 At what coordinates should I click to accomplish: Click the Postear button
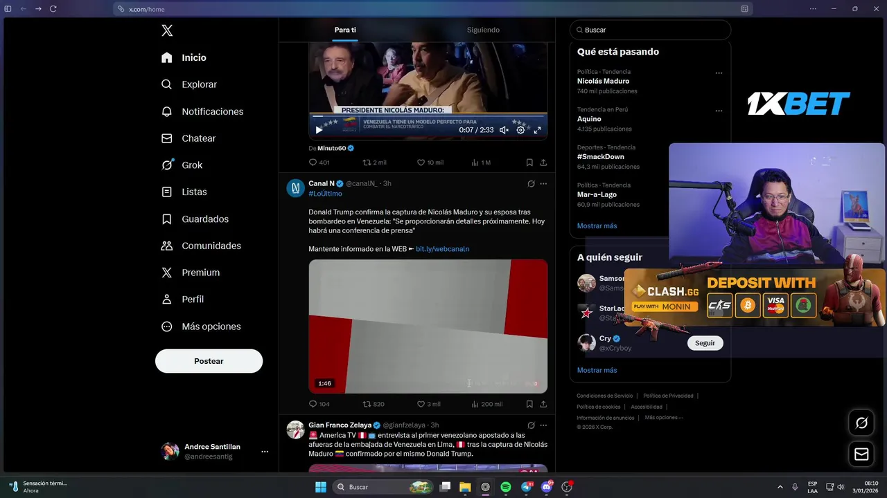[209, 361]
